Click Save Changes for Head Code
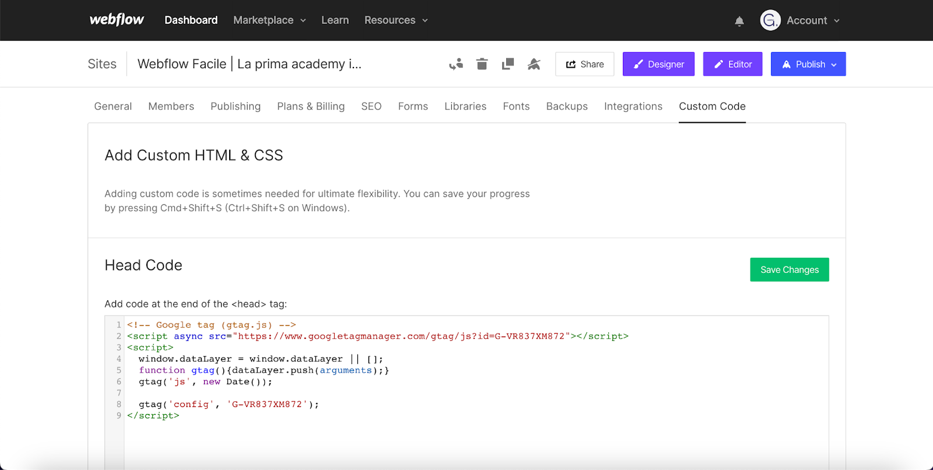The height and width of the screenshot is (470, 933). 790,269
